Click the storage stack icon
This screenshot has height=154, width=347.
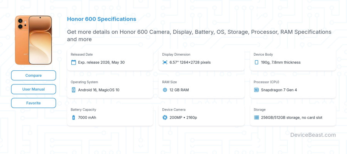[x=256, y=118]
